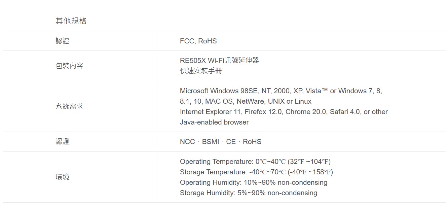Click the 8.1, 10, MAC OS line
Viewport: 448px width, 206px height.
[246, 101]
